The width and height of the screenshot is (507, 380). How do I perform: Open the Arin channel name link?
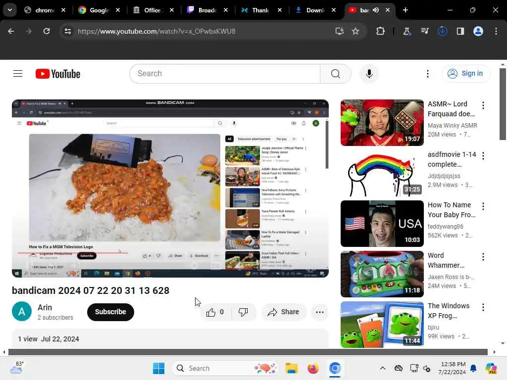tap(45, 307)
